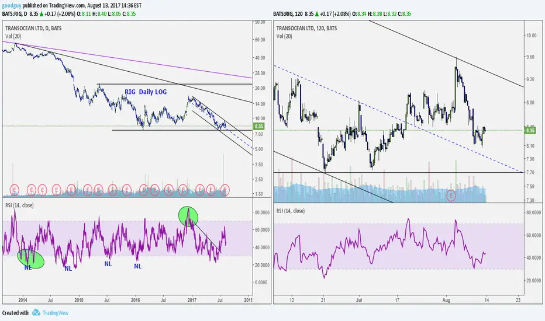Click Vol (20) legend on the daily chart
Image resolution: width=545 pixels, height=321 pixels.
[x=13, y=36]
